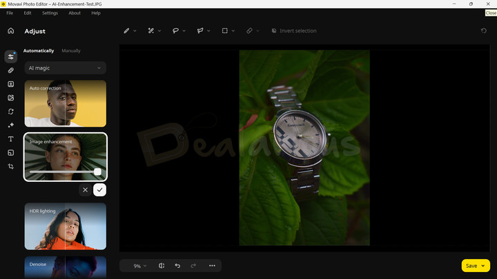Expand the Eraser tool options arrow
The image size is (497, 279).
[257, 31]
